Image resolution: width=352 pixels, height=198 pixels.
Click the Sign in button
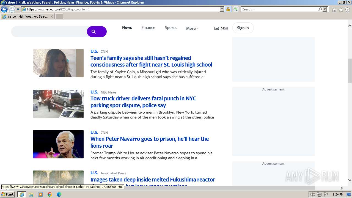coord(243,28)
